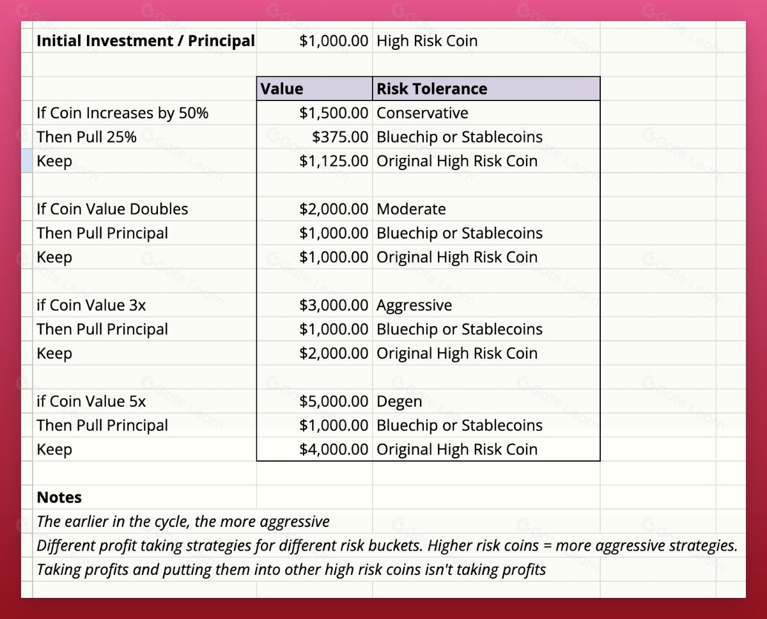Select the If Coin Increases by 50% cell
The width and height of the screenshot is (767, 619).
123,113
